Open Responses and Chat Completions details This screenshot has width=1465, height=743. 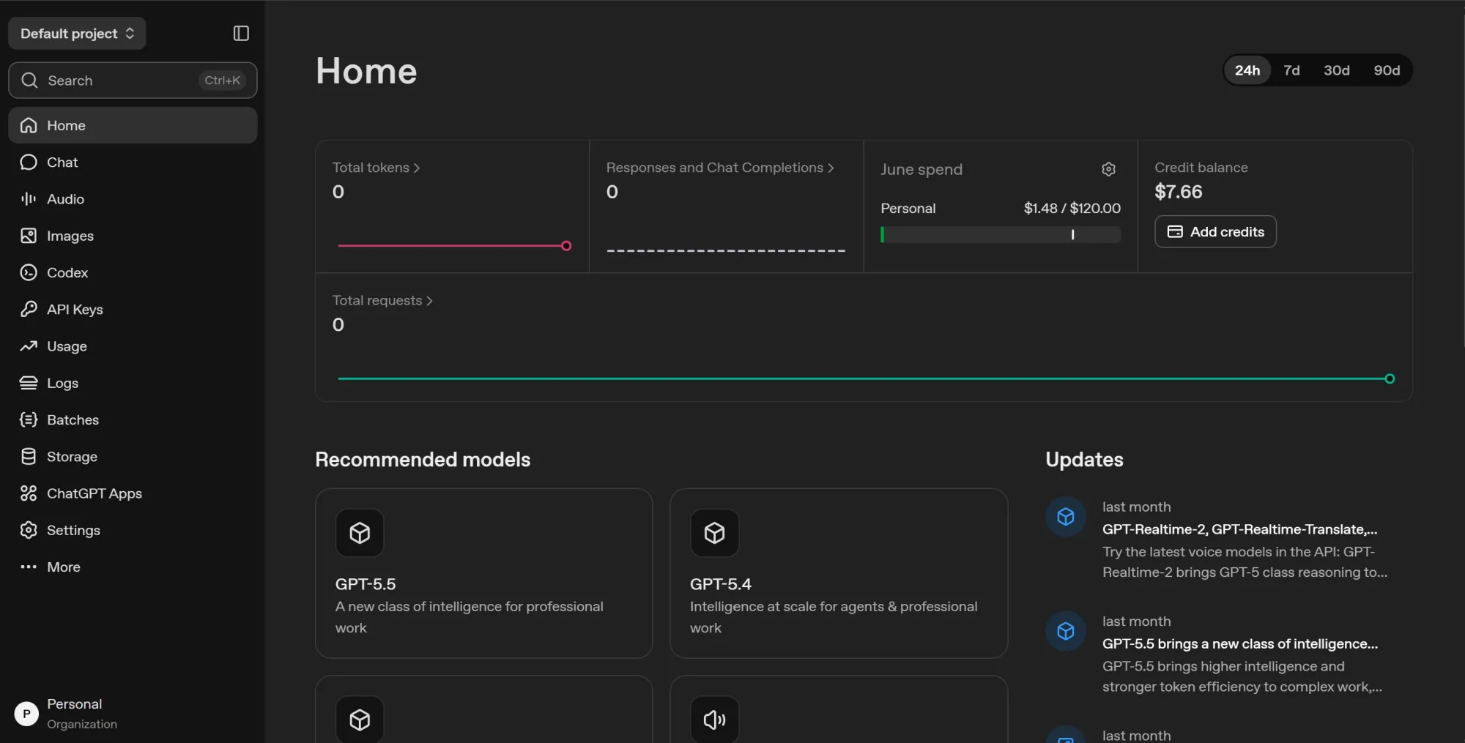pyautogui.click(x=720, y=168)
